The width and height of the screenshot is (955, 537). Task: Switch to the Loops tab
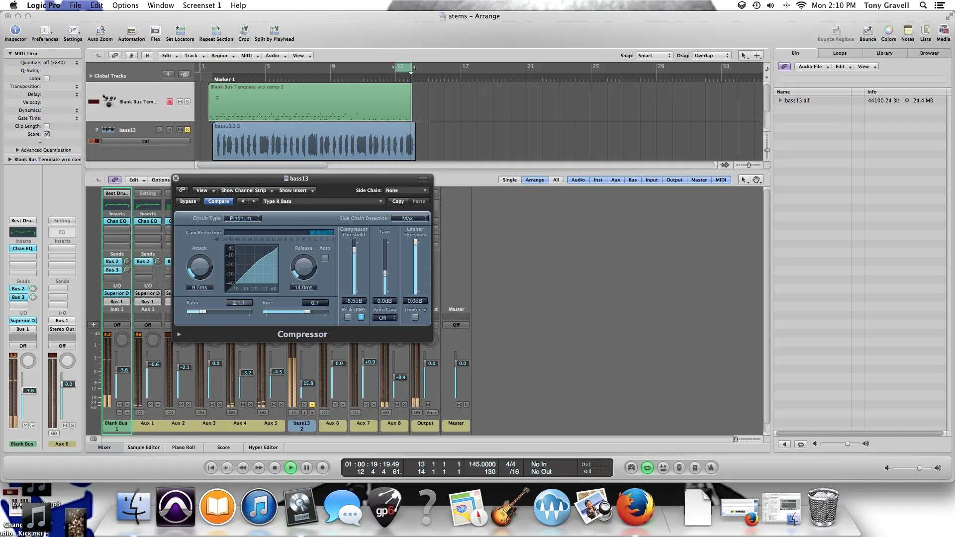(840, 53)
